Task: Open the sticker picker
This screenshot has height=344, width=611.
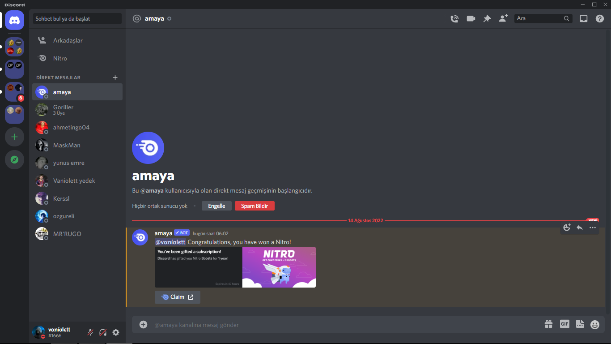Action: tap(580, 324)
